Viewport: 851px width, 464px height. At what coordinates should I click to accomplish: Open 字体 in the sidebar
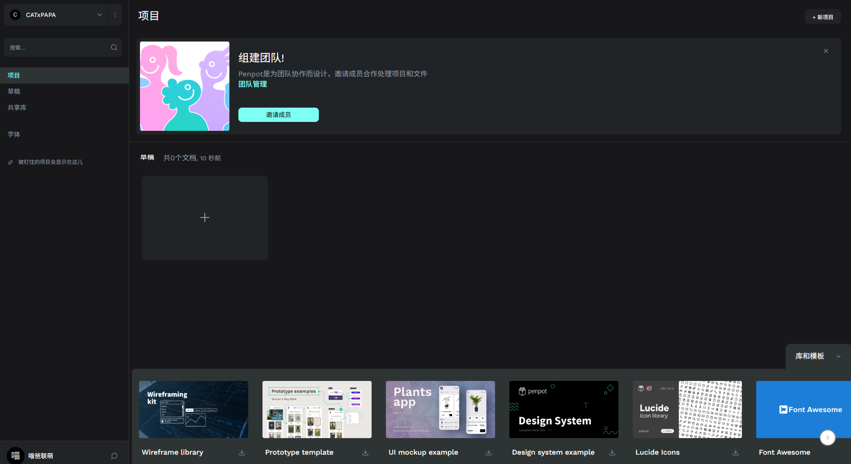pyautogui.click(x=64, y=134)
